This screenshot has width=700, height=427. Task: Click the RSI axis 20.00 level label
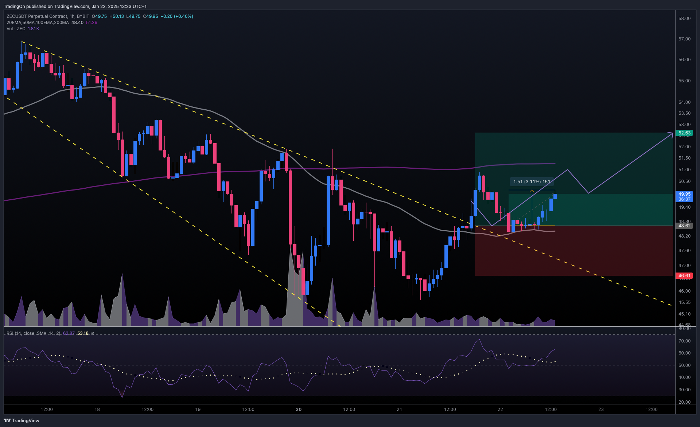[684, 402]
